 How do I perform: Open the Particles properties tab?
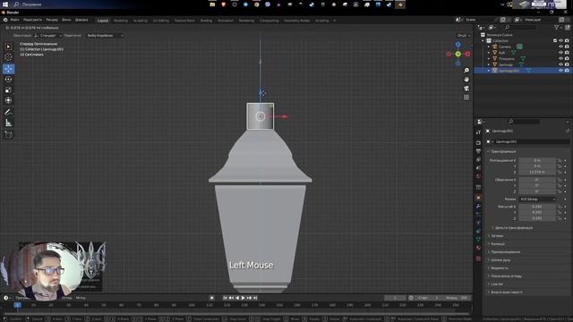(478, 215)
